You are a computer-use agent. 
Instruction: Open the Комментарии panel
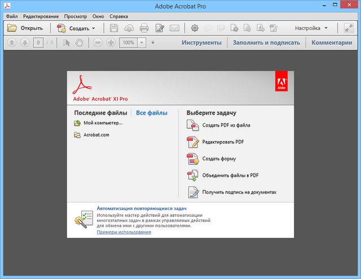click(x=331, y=43)
